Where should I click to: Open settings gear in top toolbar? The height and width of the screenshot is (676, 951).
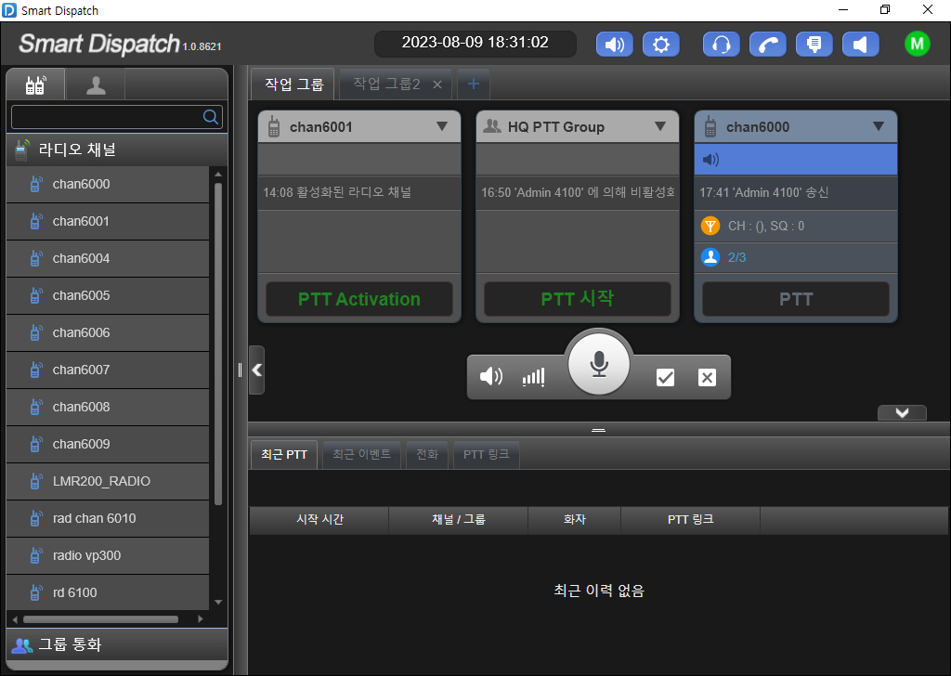pos(660,45)
